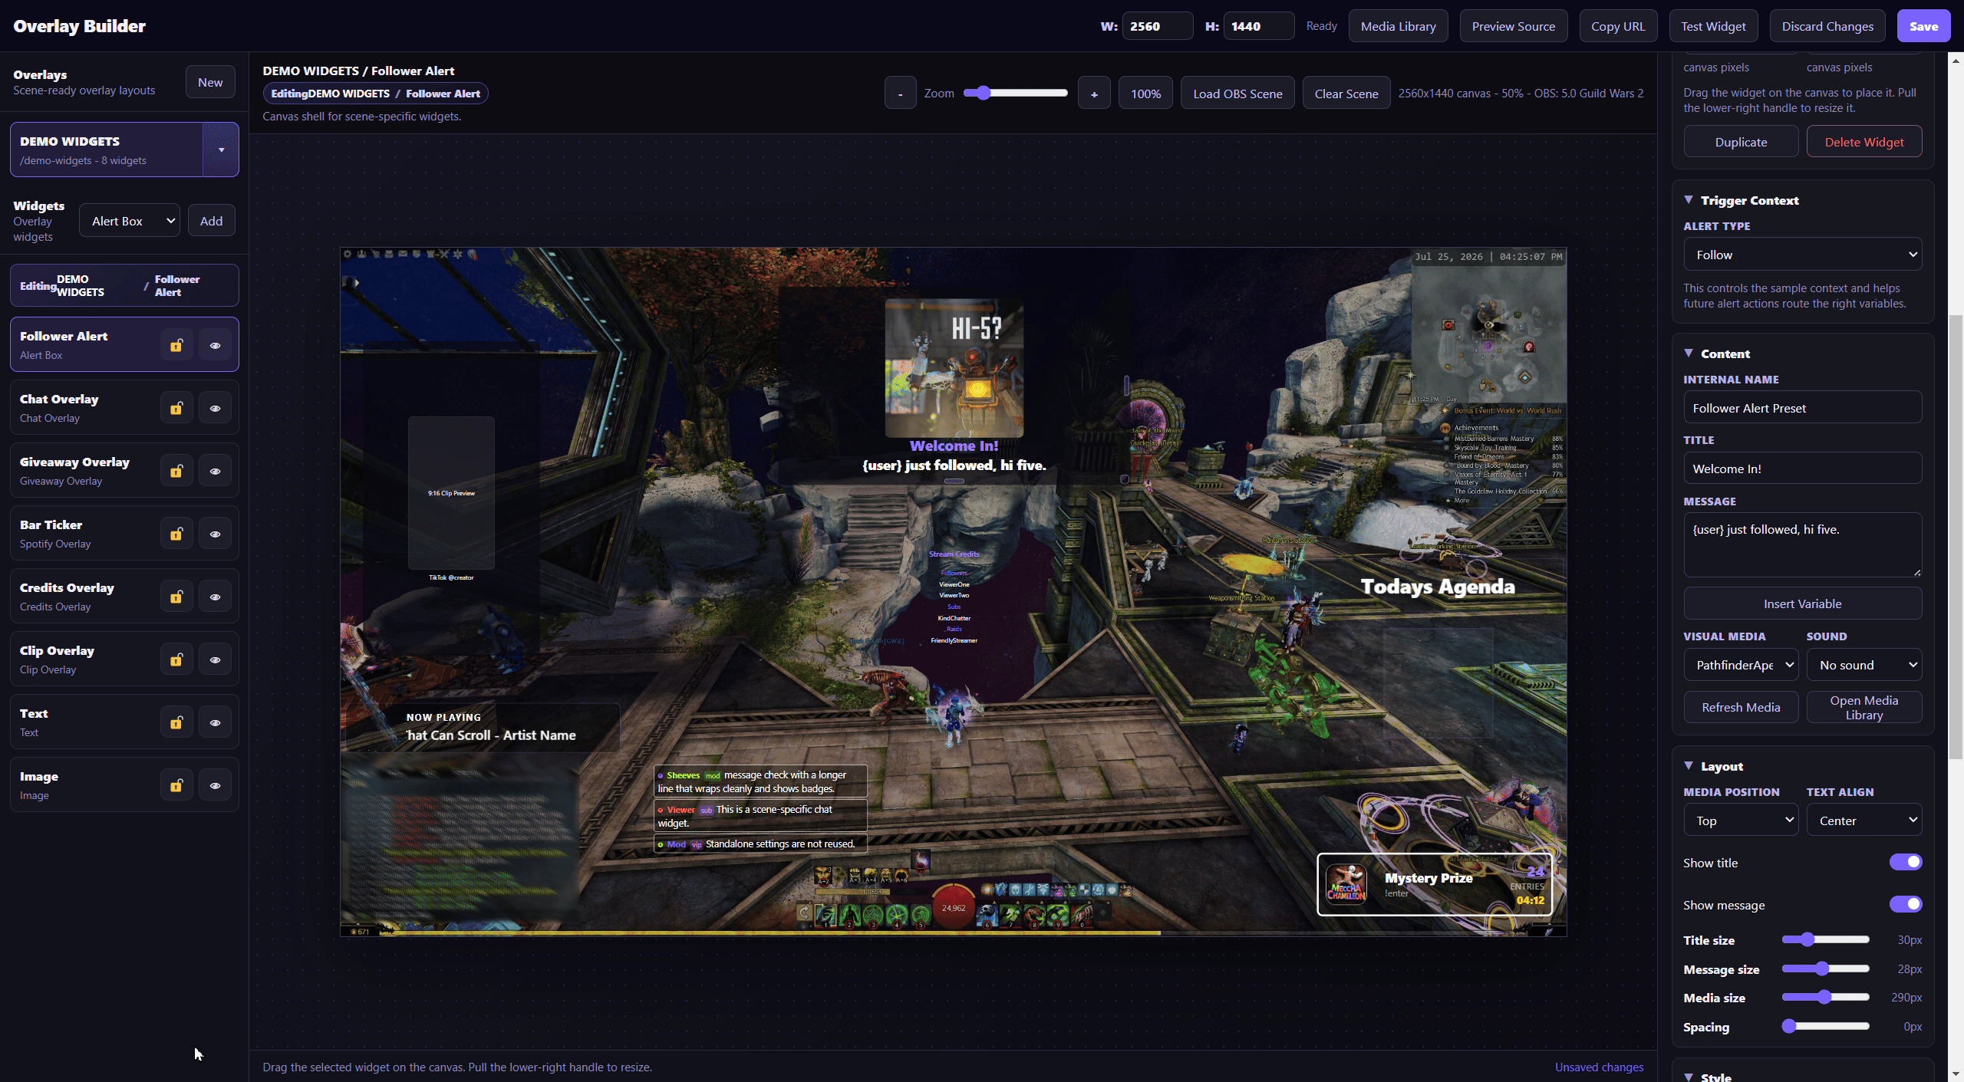The height and width of the screenshot is (1082, 1964).
Task: Hide the Chat Overlay widget with eye icon
Action: click(215, 408)
